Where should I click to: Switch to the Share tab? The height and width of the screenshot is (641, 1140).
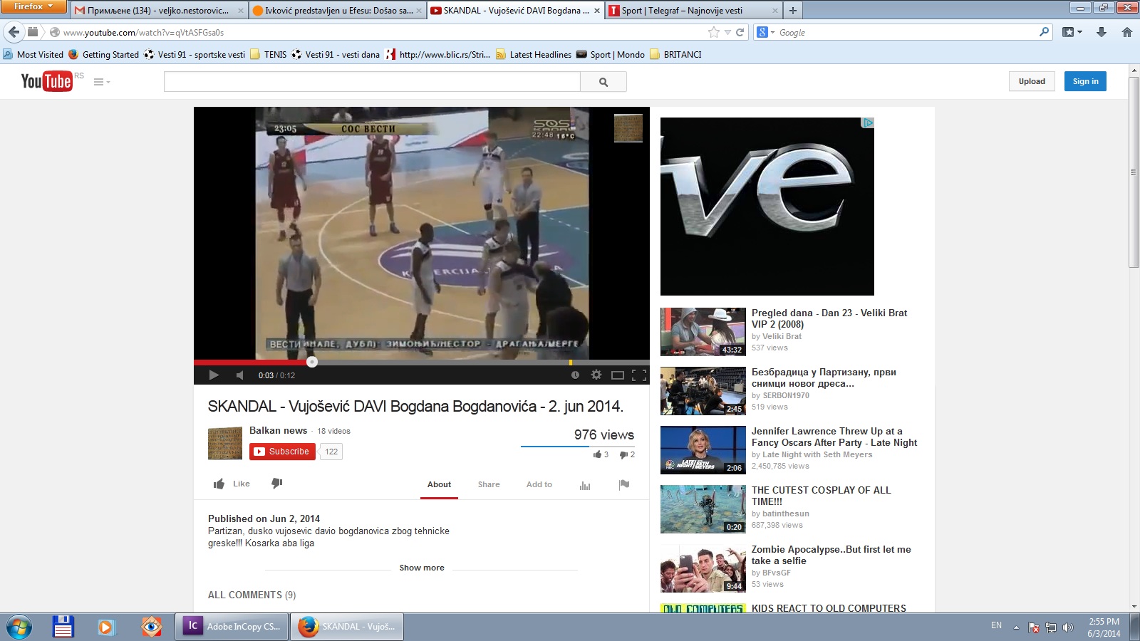[489, 484]
